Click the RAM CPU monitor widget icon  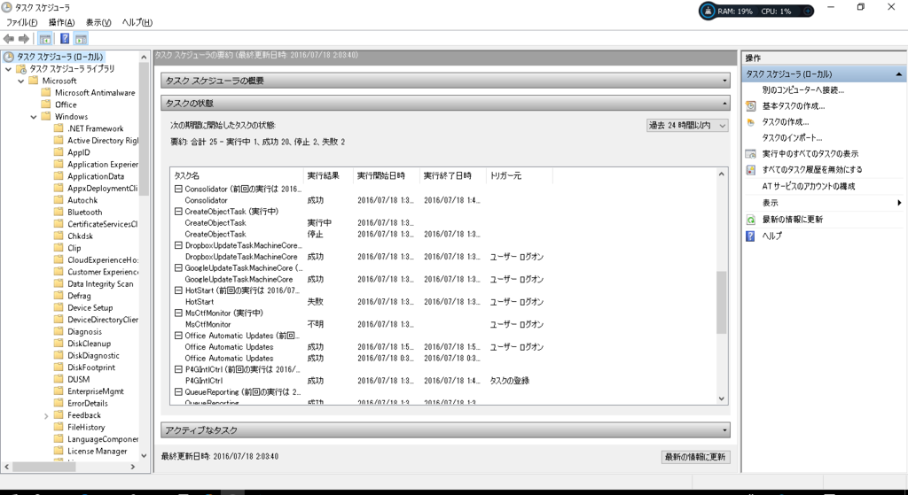pos(708,11)
